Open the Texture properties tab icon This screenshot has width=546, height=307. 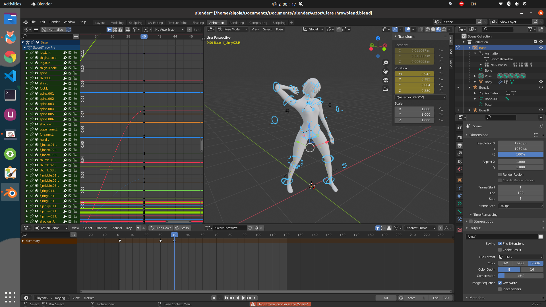coord(459,230)
